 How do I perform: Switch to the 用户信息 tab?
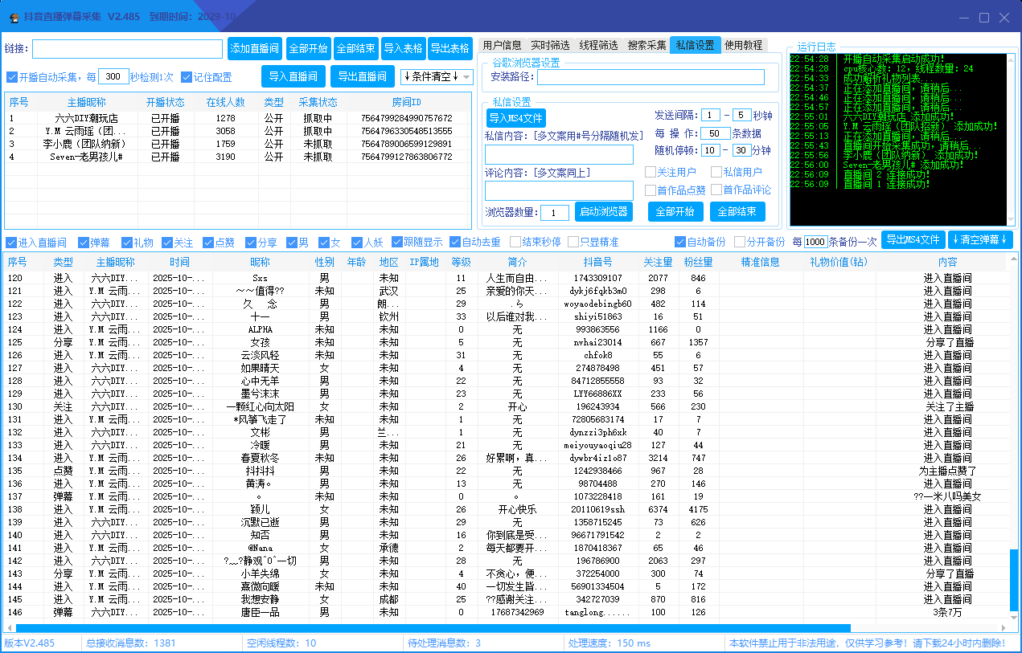tap(502, 45)
